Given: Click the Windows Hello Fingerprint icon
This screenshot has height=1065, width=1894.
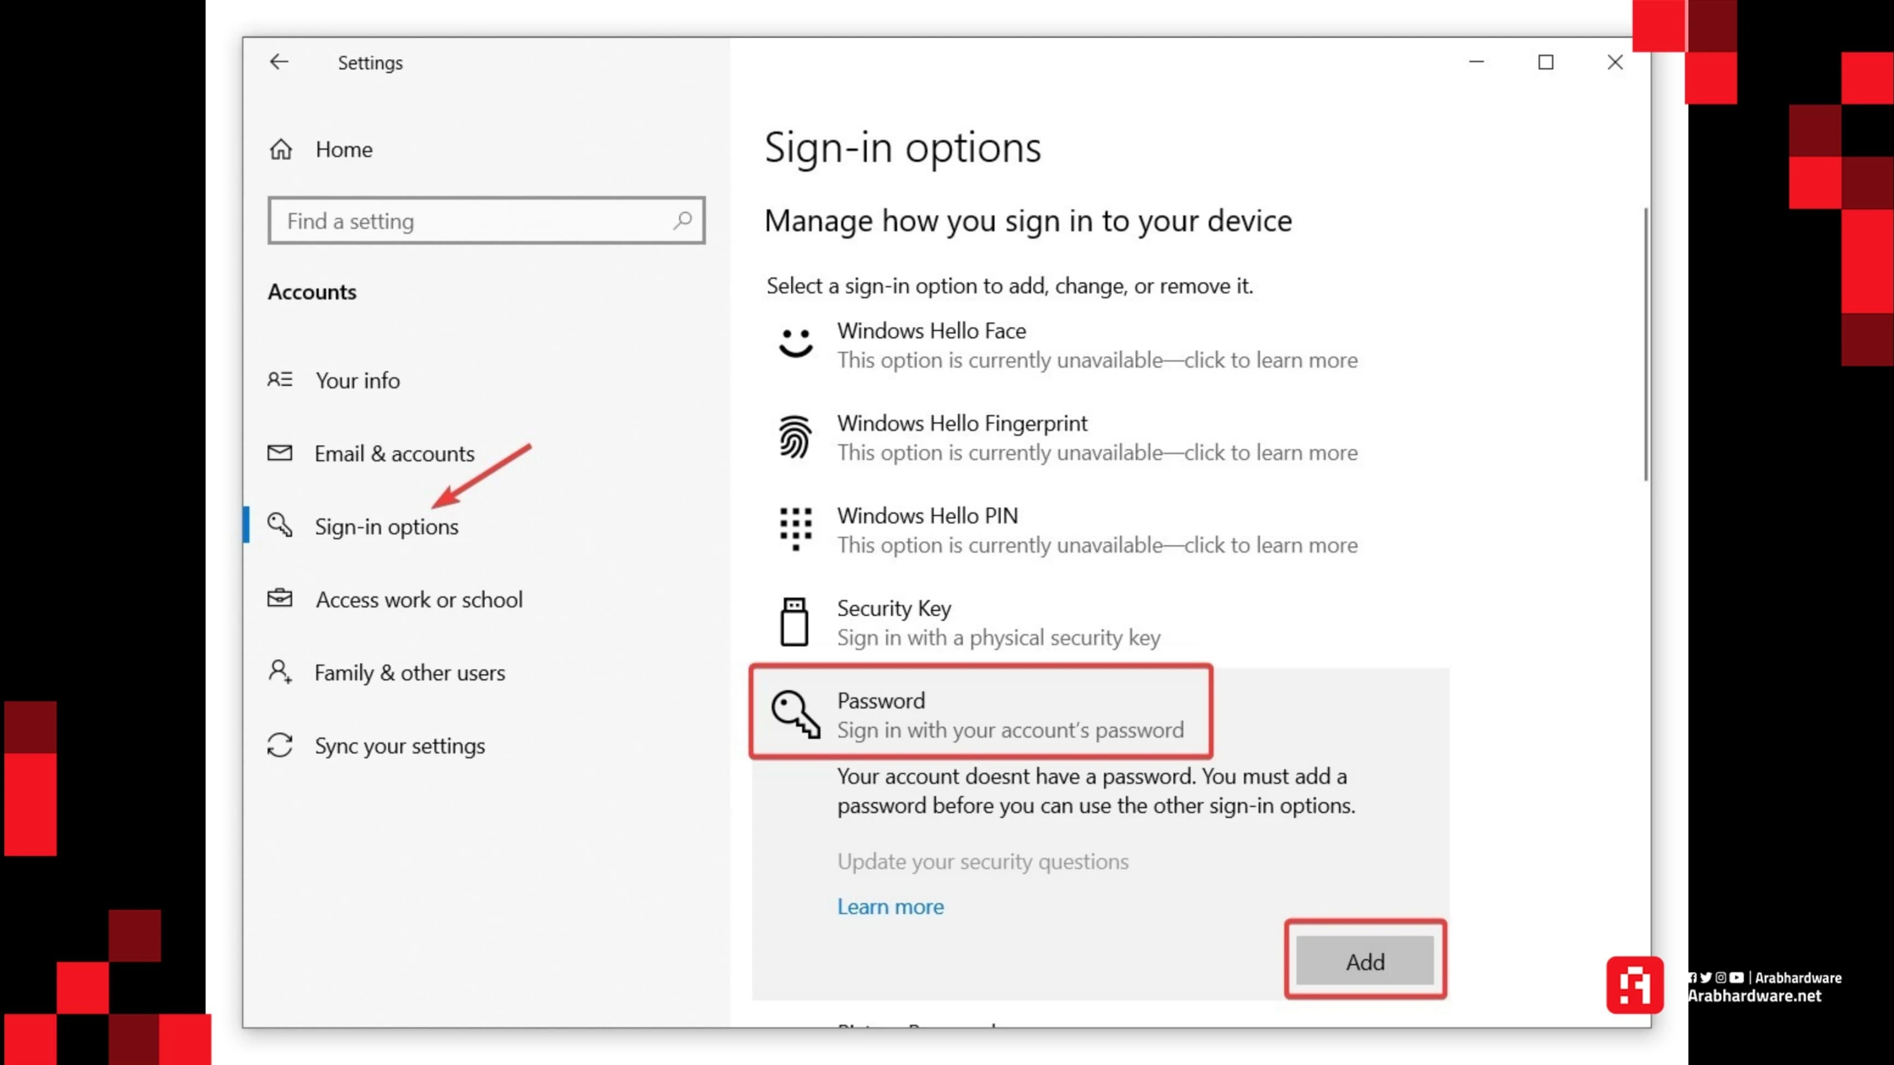Looking at the screenshot, I should pos(795,437).
